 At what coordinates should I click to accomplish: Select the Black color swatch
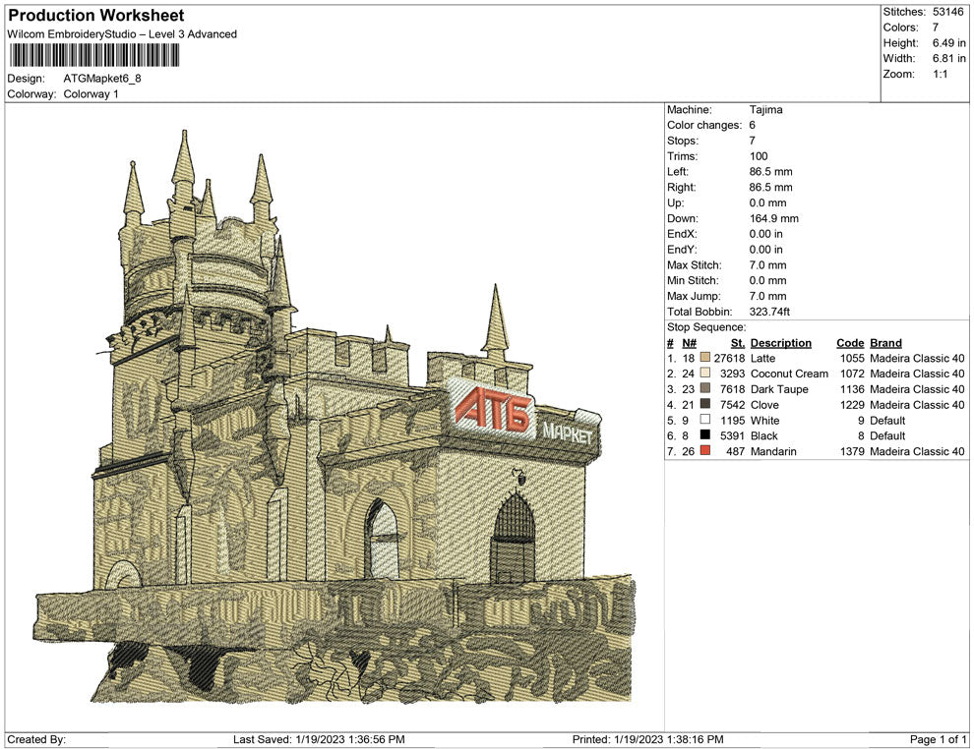(x=705, y=436)
